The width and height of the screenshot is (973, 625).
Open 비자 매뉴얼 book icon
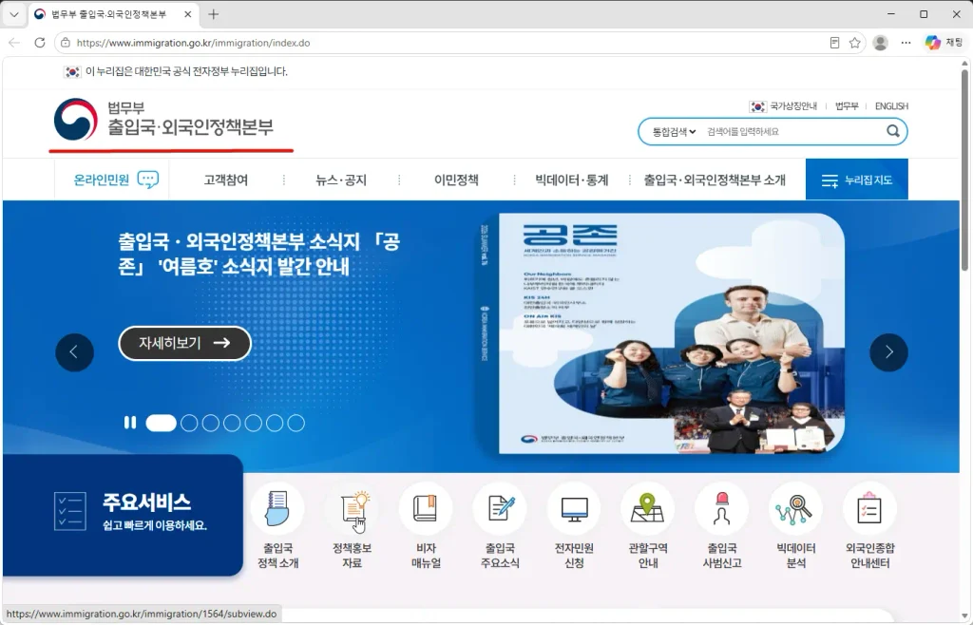click(426, 510)
